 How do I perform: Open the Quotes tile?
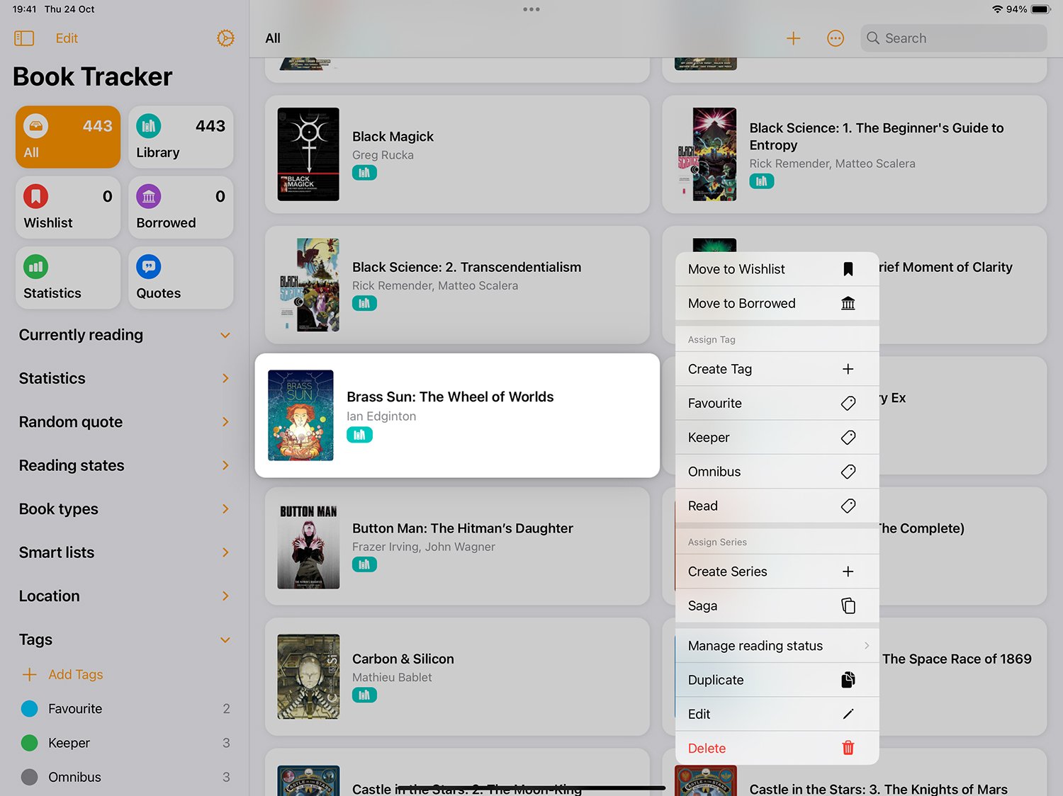[181, 278]
